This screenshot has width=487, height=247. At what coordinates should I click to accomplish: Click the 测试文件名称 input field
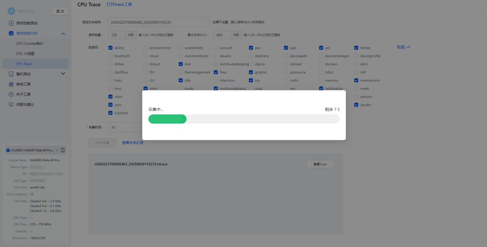pos(158,22)
